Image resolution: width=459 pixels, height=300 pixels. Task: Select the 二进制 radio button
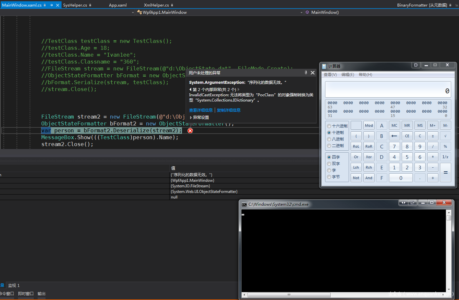[x=329, y=146]
